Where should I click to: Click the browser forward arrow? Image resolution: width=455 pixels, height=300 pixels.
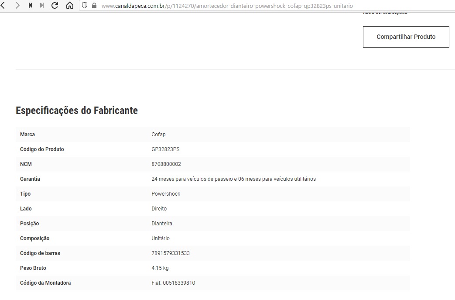17,6
